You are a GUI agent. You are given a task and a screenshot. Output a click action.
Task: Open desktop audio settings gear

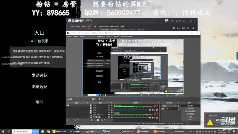click(157, 118)
